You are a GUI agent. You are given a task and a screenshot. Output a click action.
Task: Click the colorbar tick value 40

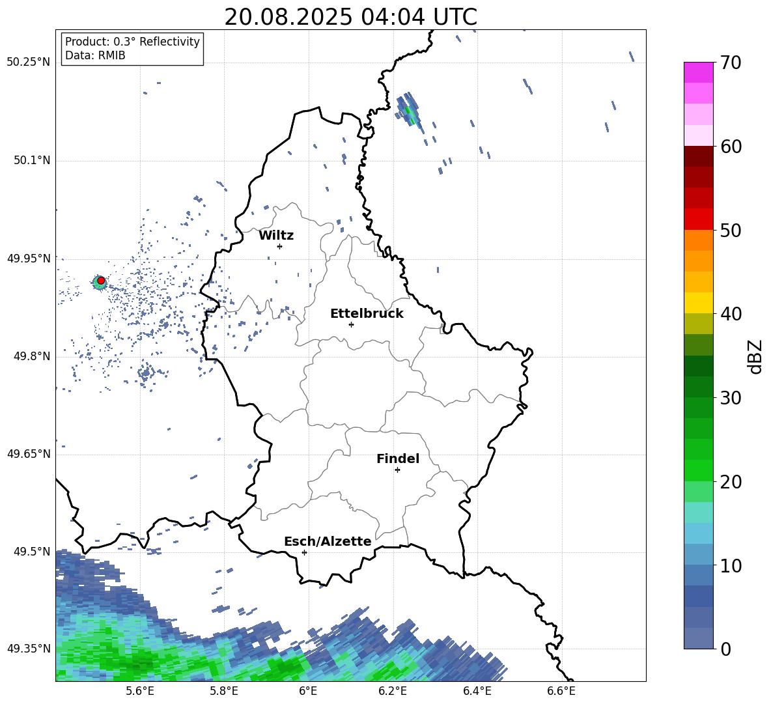[731, 314]
